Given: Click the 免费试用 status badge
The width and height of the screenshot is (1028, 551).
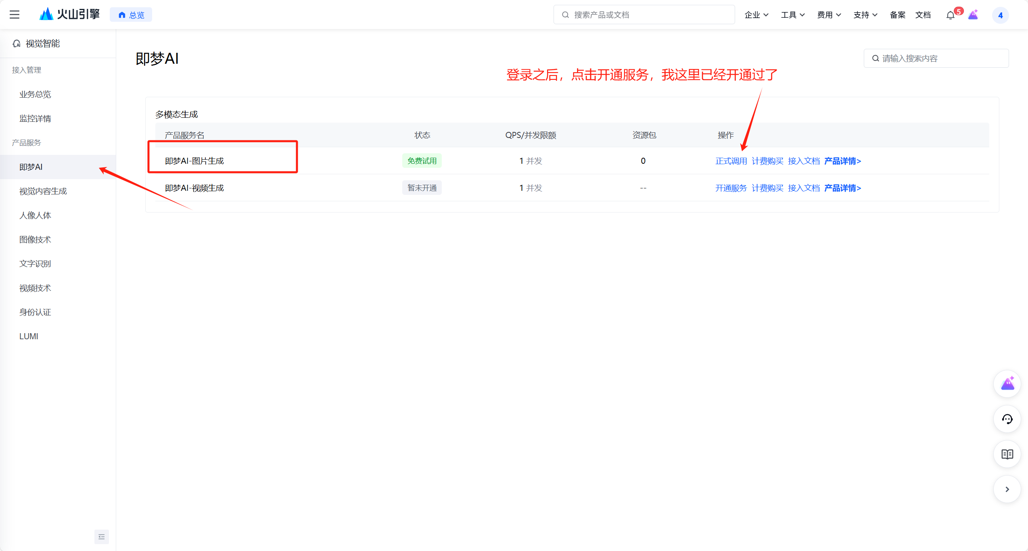Looking at the screenshot, I should pos(422,161).
